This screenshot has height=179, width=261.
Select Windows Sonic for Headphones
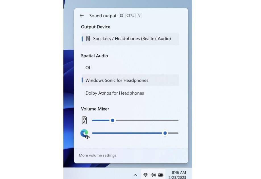[117, 80]
